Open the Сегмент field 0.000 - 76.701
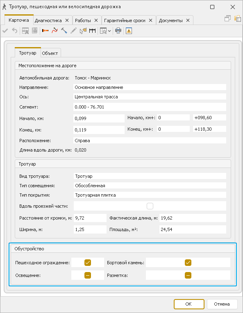243x313 pixels. coord(150,107)
